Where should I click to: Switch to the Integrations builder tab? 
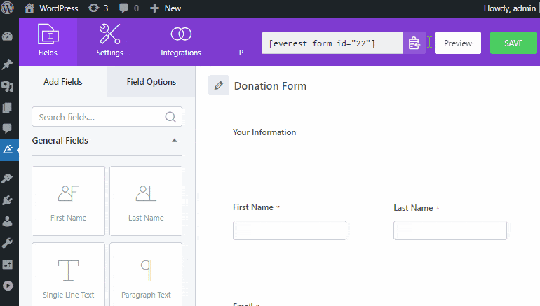(x=181, y=41)
